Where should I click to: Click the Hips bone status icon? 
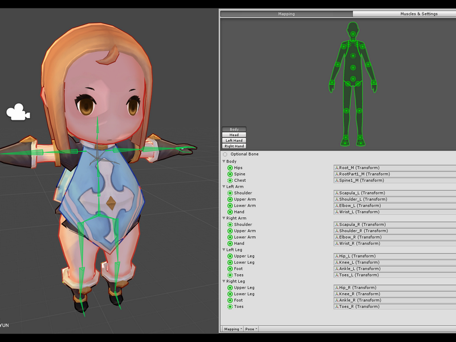tap(230, 168)
